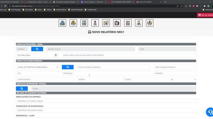Screen dimensions: 213x119
Task: Switch to the Almofada Compatível Headset browser tab
Action: 65,2
